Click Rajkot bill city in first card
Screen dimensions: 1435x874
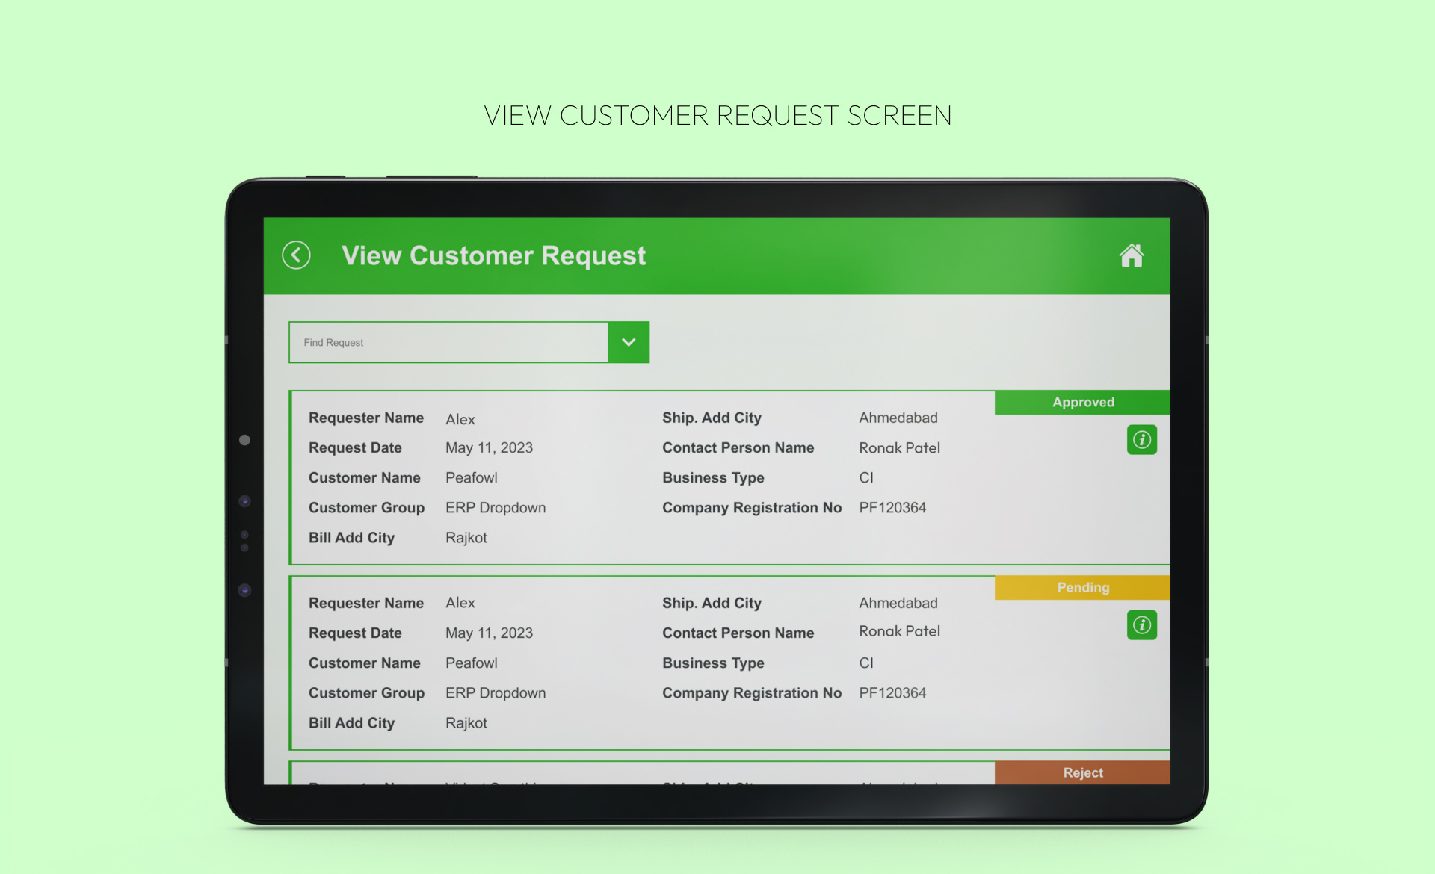pos(466,538)
